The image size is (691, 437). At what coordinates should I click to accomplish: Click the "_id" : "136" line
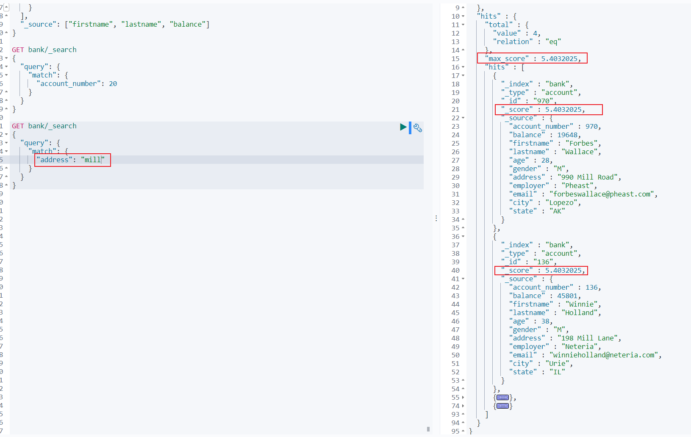tap(529, 262)
